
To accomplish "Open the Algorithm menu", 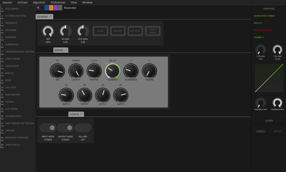I will pyautogui.click(x=39, y=3).
